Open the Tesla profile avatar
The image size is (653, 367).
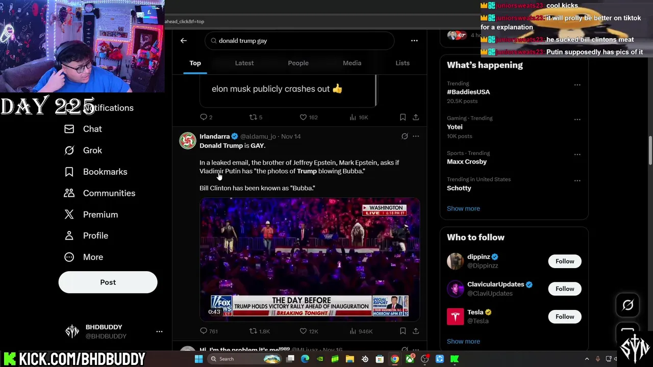click(455, 317)
